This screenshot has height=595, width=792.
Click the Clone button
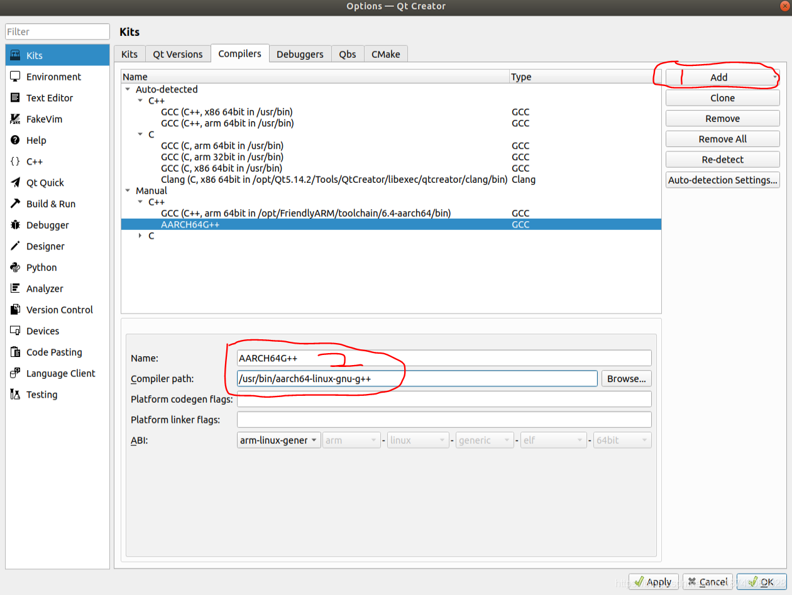tap(723, 98)
